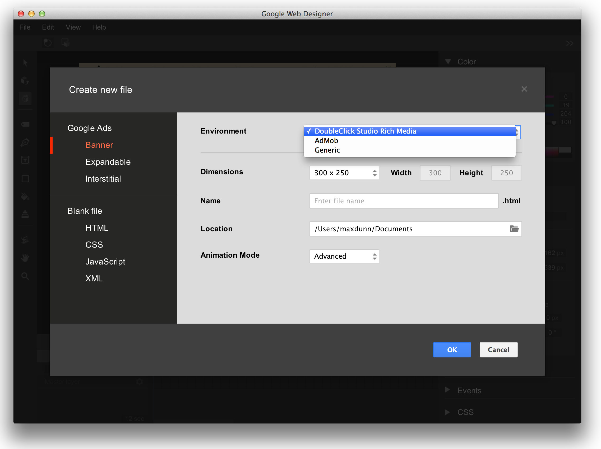Click the Color panel value 39

[566, 105]
